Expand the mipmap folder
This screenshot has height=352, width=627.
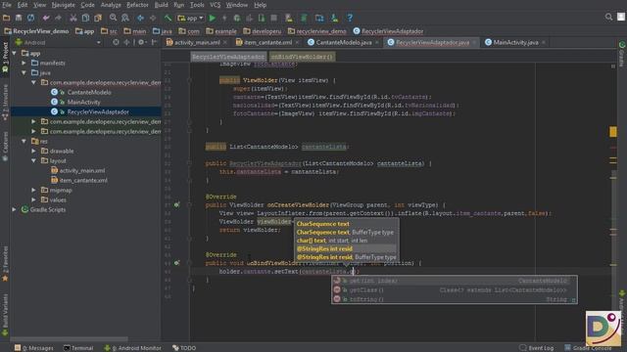pos(34,190)
